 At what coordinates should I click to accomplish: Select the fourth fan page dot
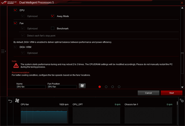tap(119, 87)
